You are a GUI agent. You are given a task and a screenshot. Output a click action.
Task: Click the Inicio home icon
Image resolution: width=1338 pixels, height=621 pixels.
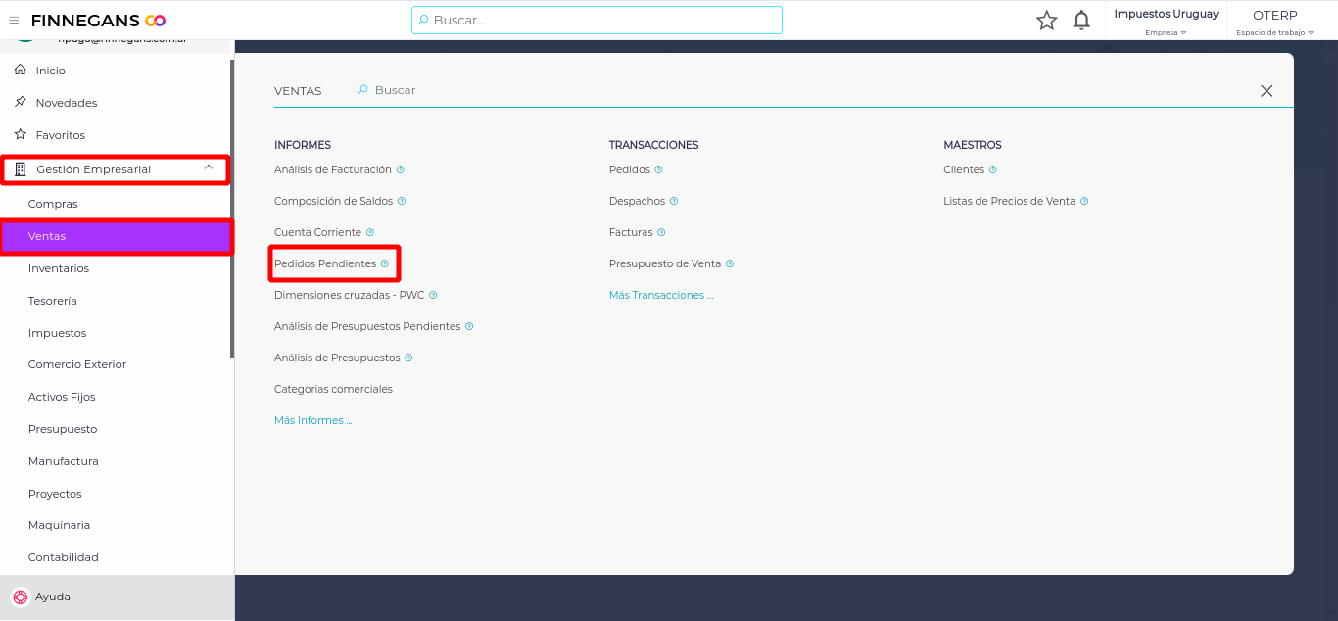[x=20, y=71]
